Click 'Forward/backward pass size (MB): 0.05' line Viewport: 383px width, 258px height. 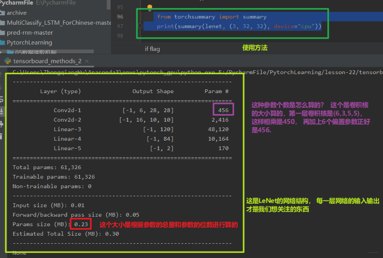(76, 215)
